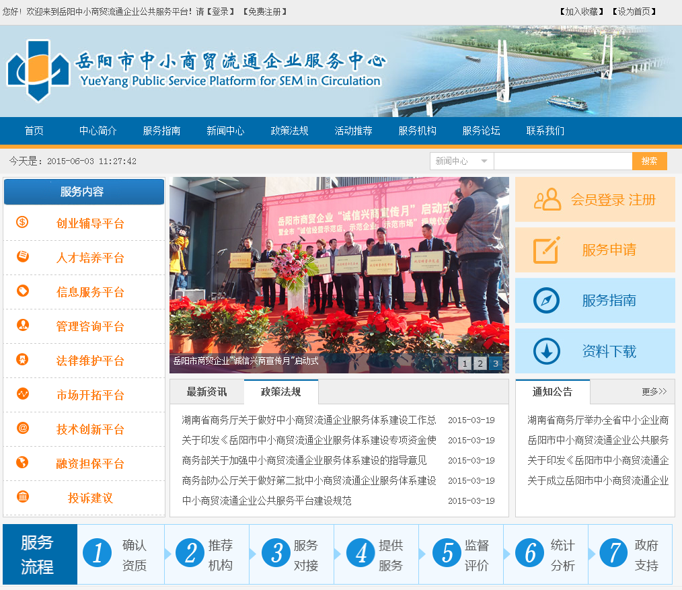Click the 免费注册 link at top

point(265,11)
